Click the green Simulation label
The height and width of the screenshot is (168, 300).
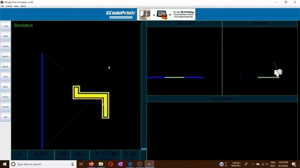23,25
